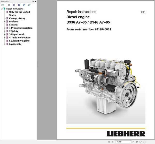Click the next view icon in status bar

[x=144, y=142]
